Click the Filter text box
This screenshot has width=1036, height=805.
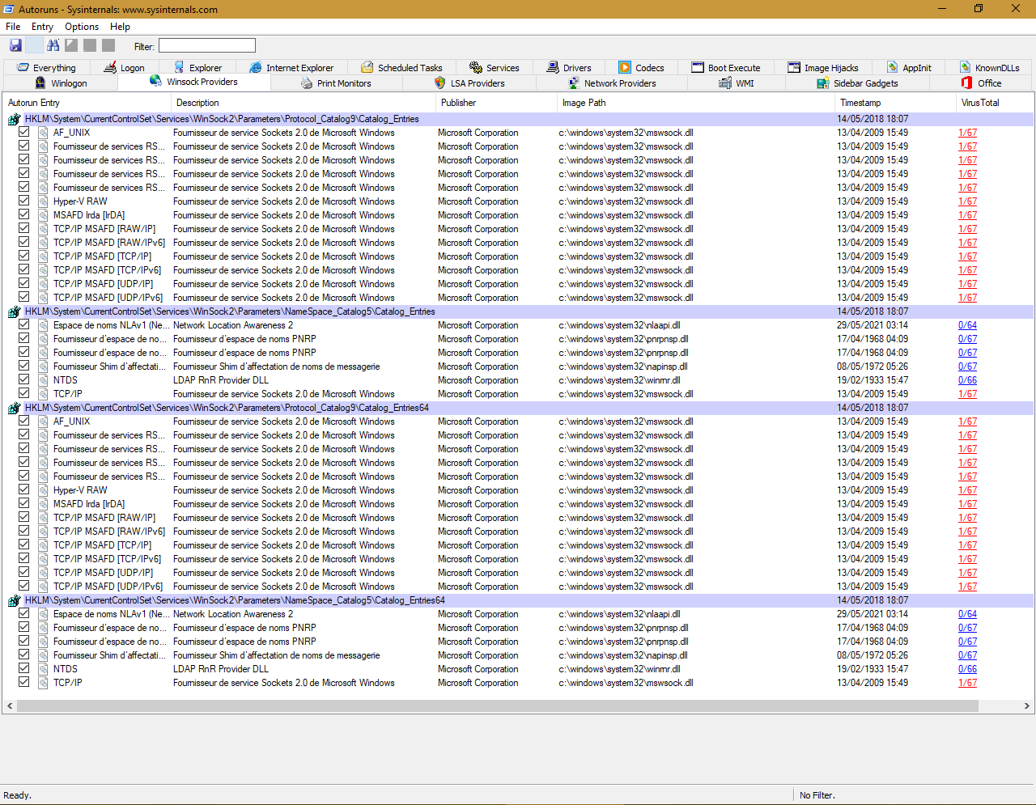207,46
